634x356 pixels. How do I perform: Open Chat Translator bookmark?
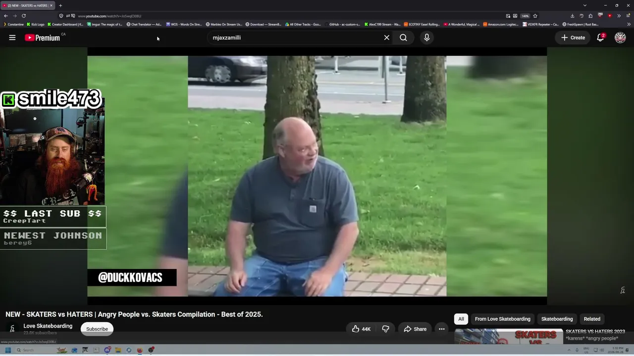tap(144, 24)
